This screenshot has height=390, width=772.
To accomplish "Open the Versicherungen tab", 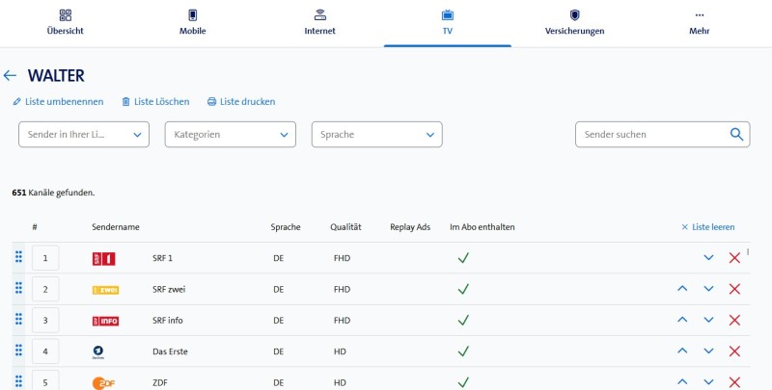I will tap(574, 22).
